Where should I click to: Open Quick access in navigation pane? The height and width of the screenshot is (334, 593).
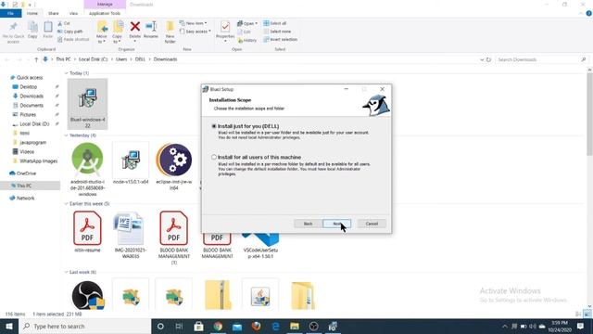(30, 77)
